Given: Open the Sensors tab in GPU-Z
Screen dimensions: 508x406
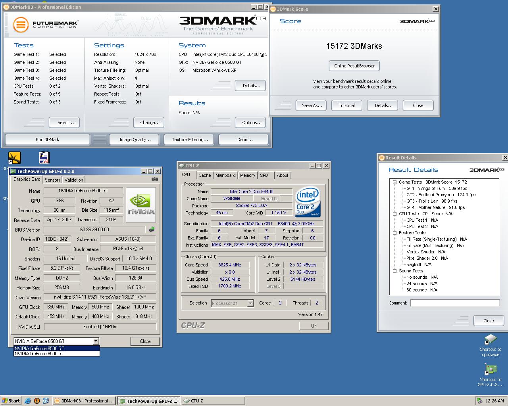Looking at the screenshot, I should 52,180.
